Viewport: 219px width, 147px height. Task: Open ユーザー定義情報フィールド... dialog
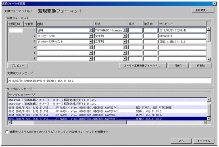(x=143, y=65)
